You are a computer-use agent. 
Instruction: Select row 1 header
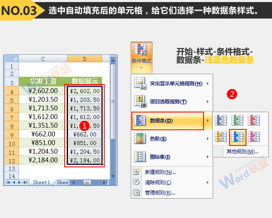click(12, 66)
